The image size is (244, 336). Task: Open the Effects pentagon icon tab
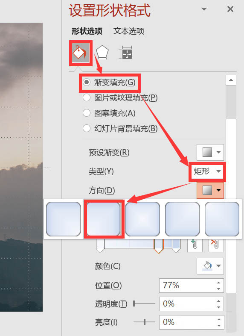(x=102, y=53)
